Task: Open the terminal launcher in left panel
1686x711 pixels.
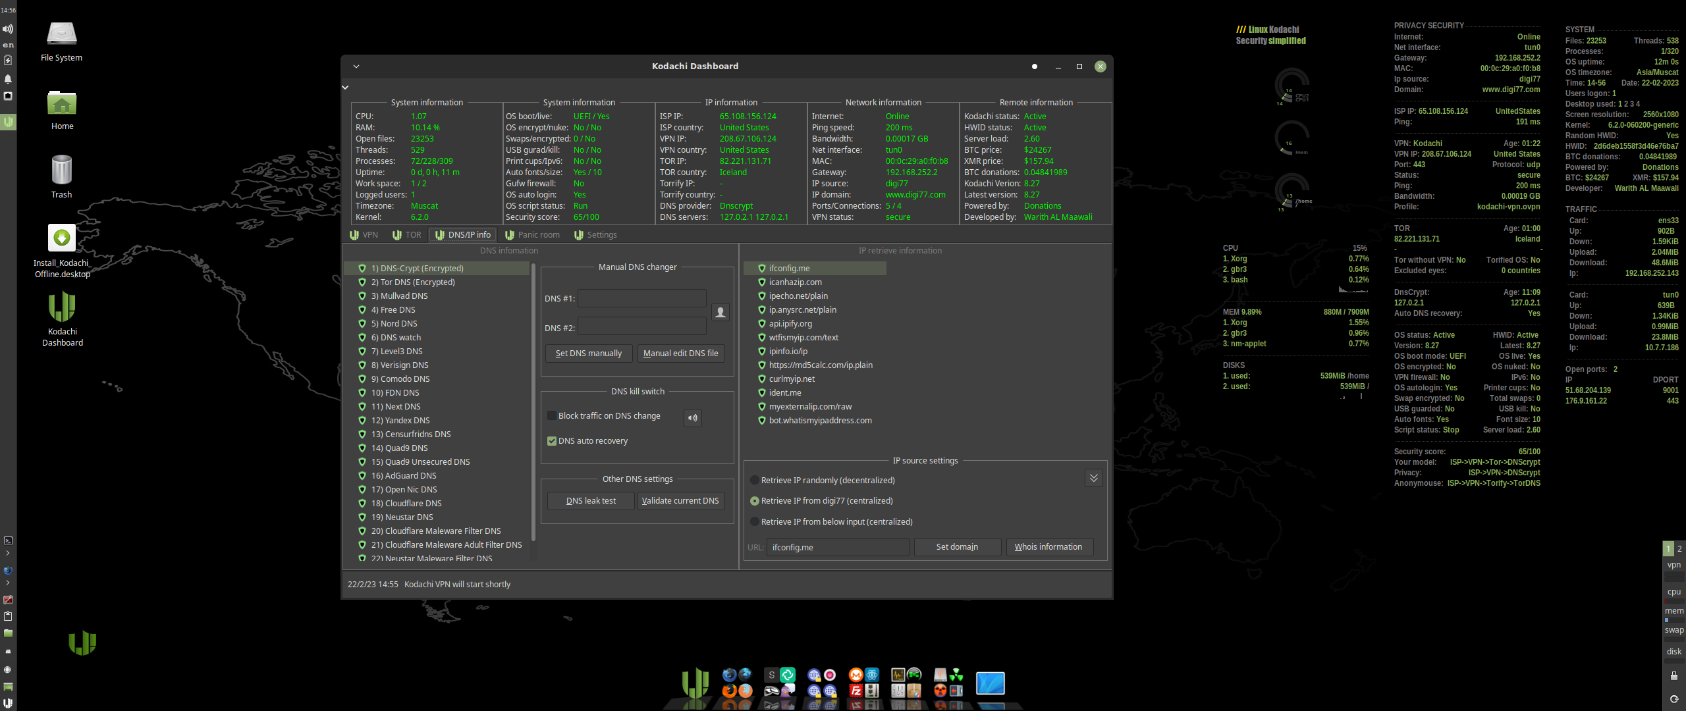Action: pos(8,540)
